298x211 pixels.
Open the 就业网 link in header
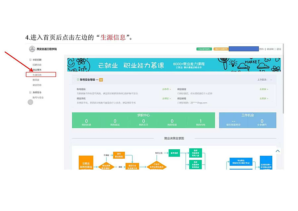(x=270, y=49)
